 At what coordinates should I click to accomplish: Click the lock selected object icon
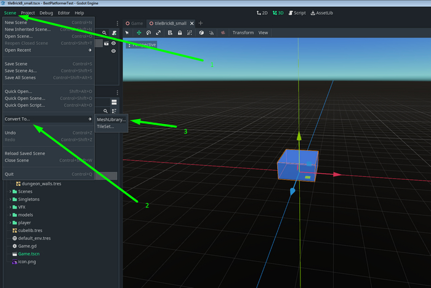click(x=179, y=33)
